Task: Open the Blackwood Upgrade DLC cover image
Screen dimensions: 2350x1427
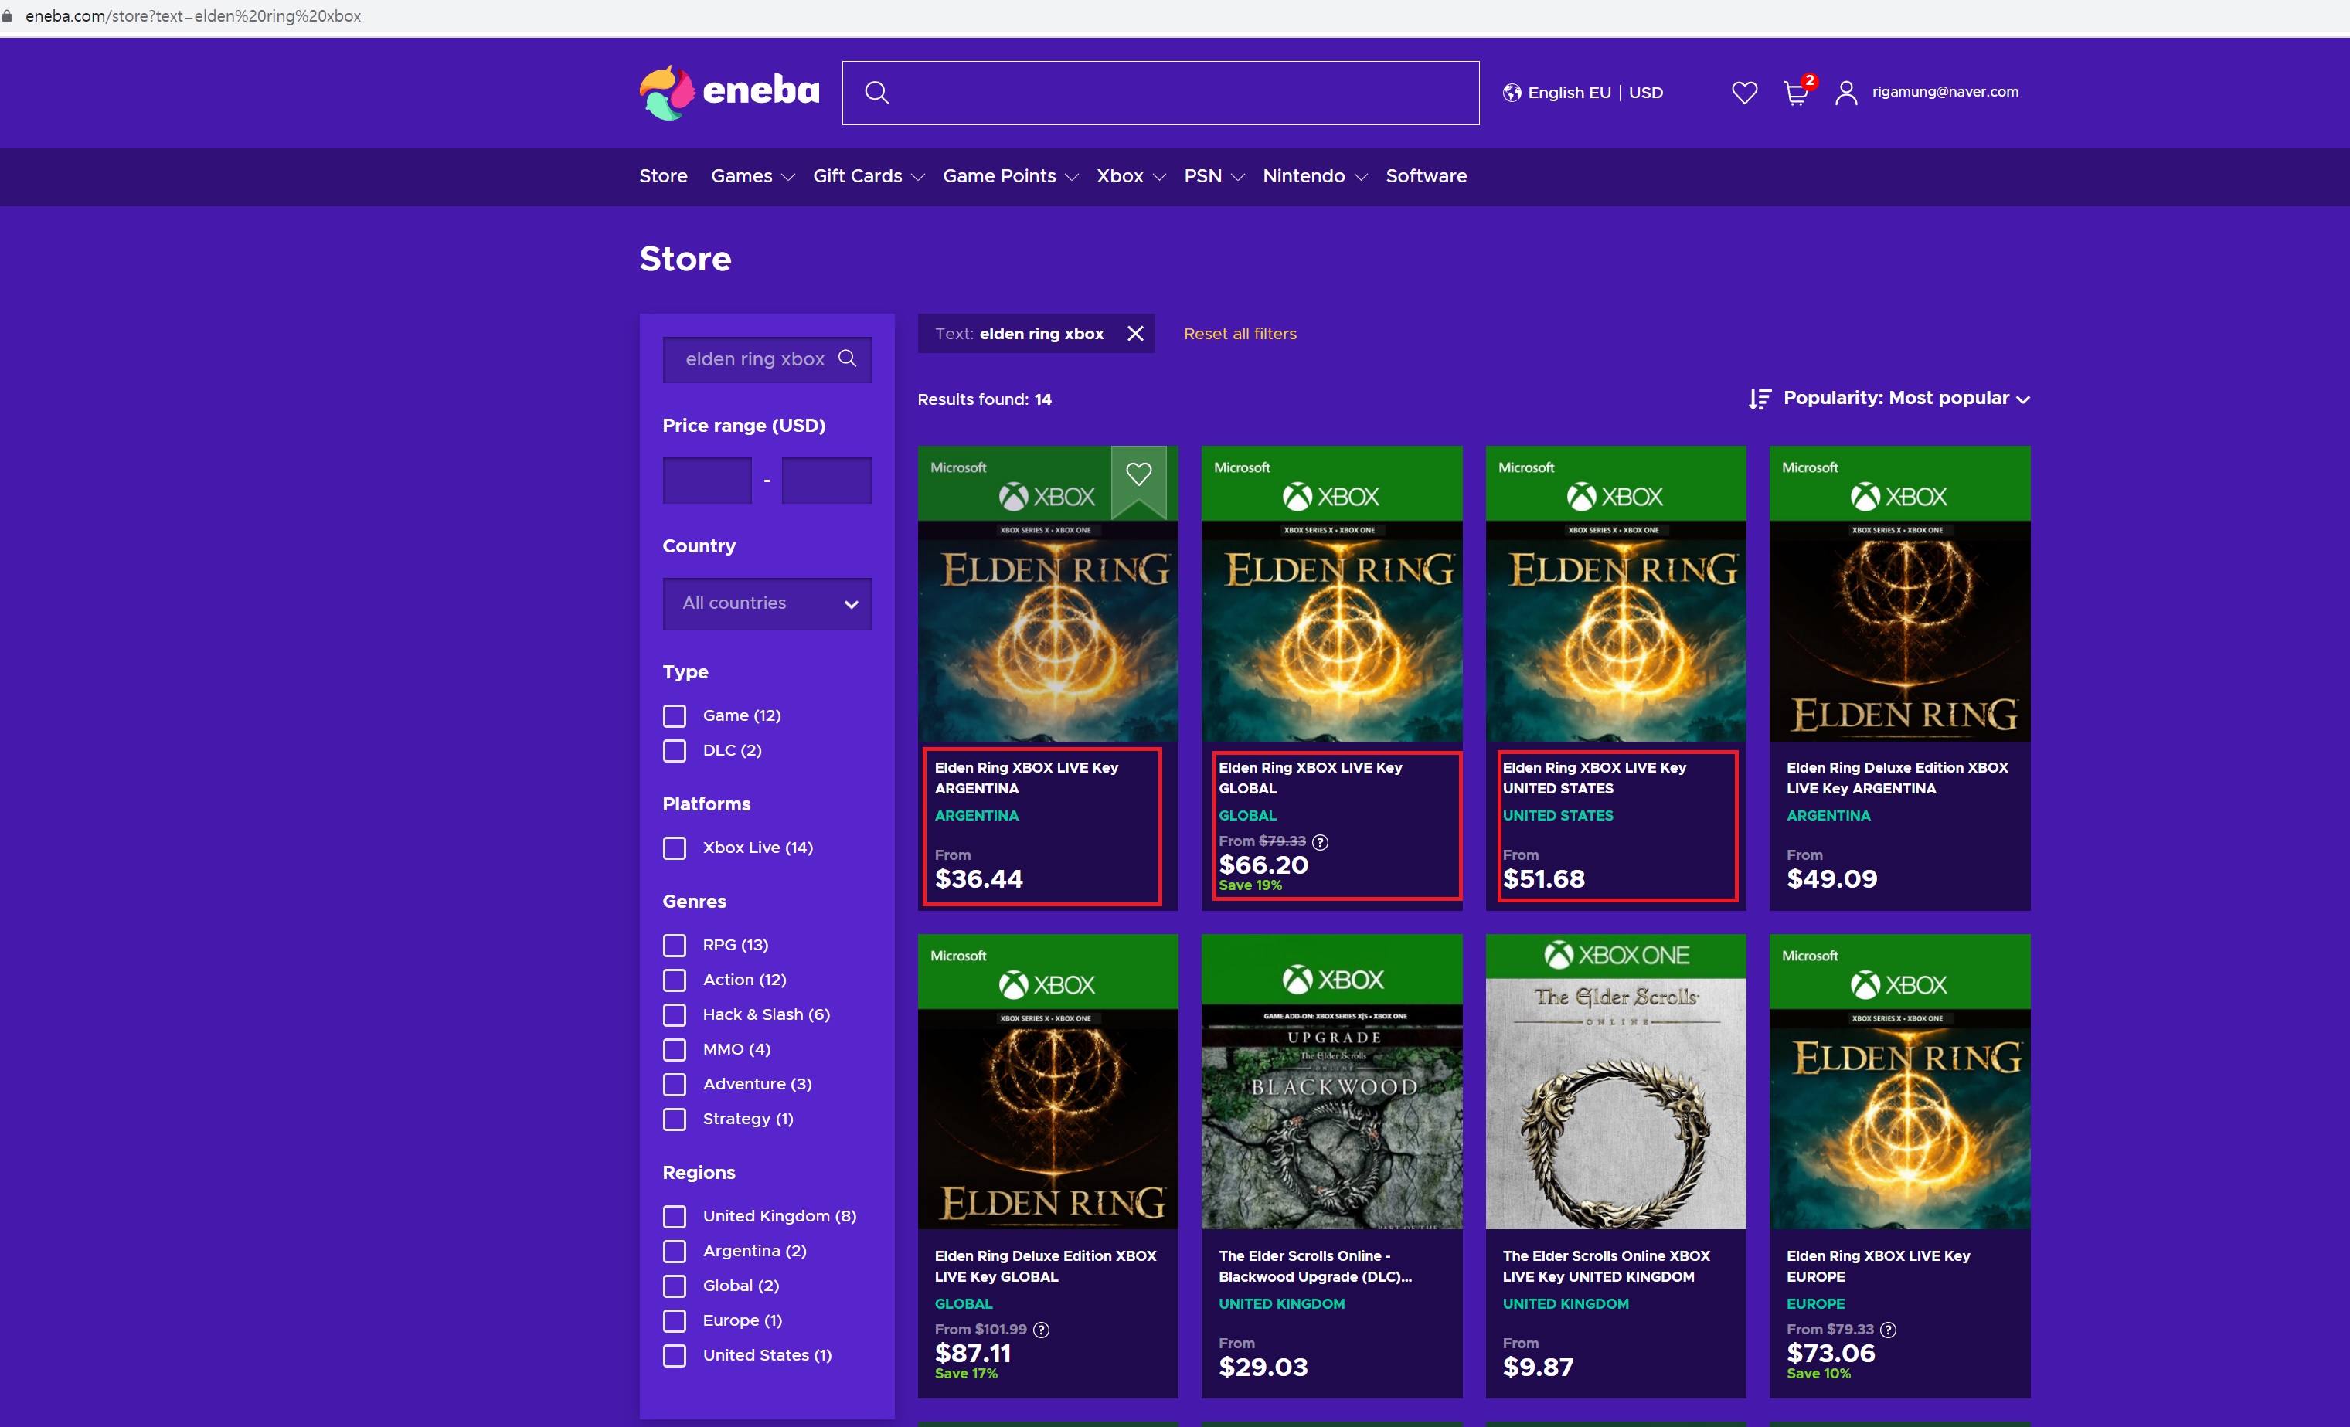Action: click(1331, 1082)
